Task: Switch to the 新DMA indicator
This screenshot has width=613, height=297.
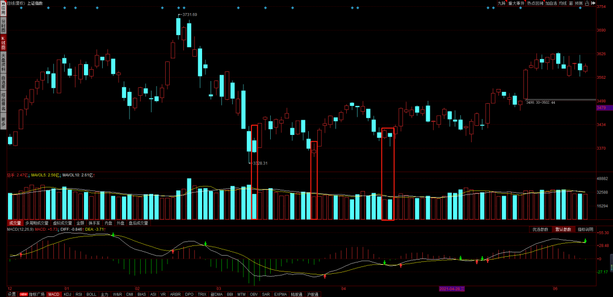Action: click(217, 294)
